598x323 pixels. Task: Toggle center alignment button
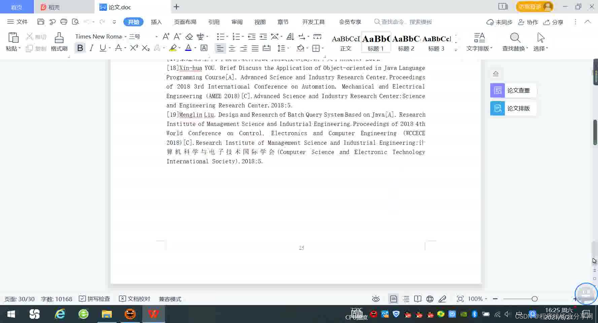click(x=232, y=48)
